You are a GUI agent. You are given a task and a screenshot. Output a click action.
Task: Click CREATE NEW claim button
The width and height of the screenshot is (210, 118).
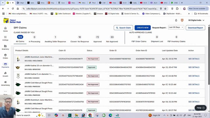(143, 28)
